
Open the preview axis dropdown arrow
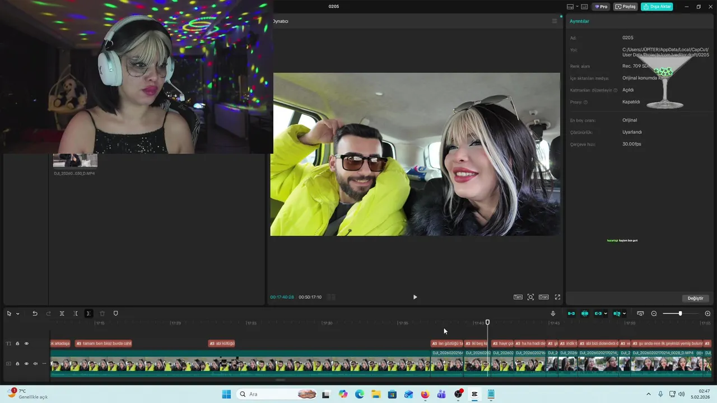click(x=624, y=314)
